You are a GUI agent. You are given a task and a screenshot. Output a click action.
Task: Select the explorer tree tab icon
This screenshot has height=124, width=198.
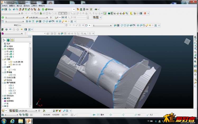(4, 40)
